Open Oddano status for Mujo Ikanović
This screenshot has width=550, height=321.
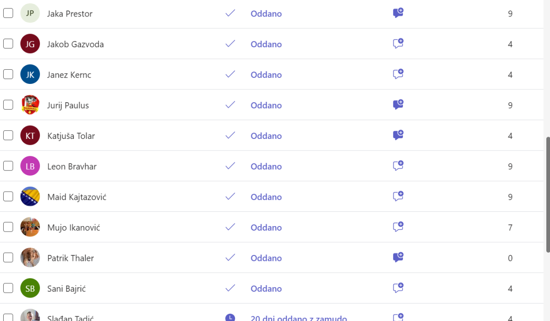tap(266, 227)
